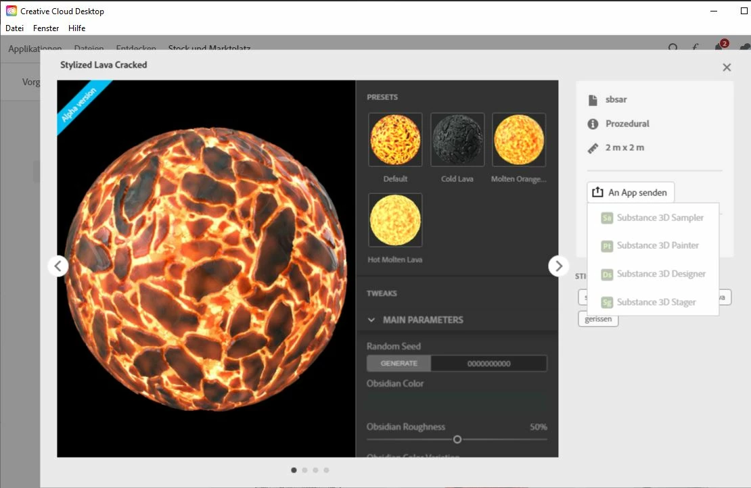Open the Hilfe menu

click(76, 28)
